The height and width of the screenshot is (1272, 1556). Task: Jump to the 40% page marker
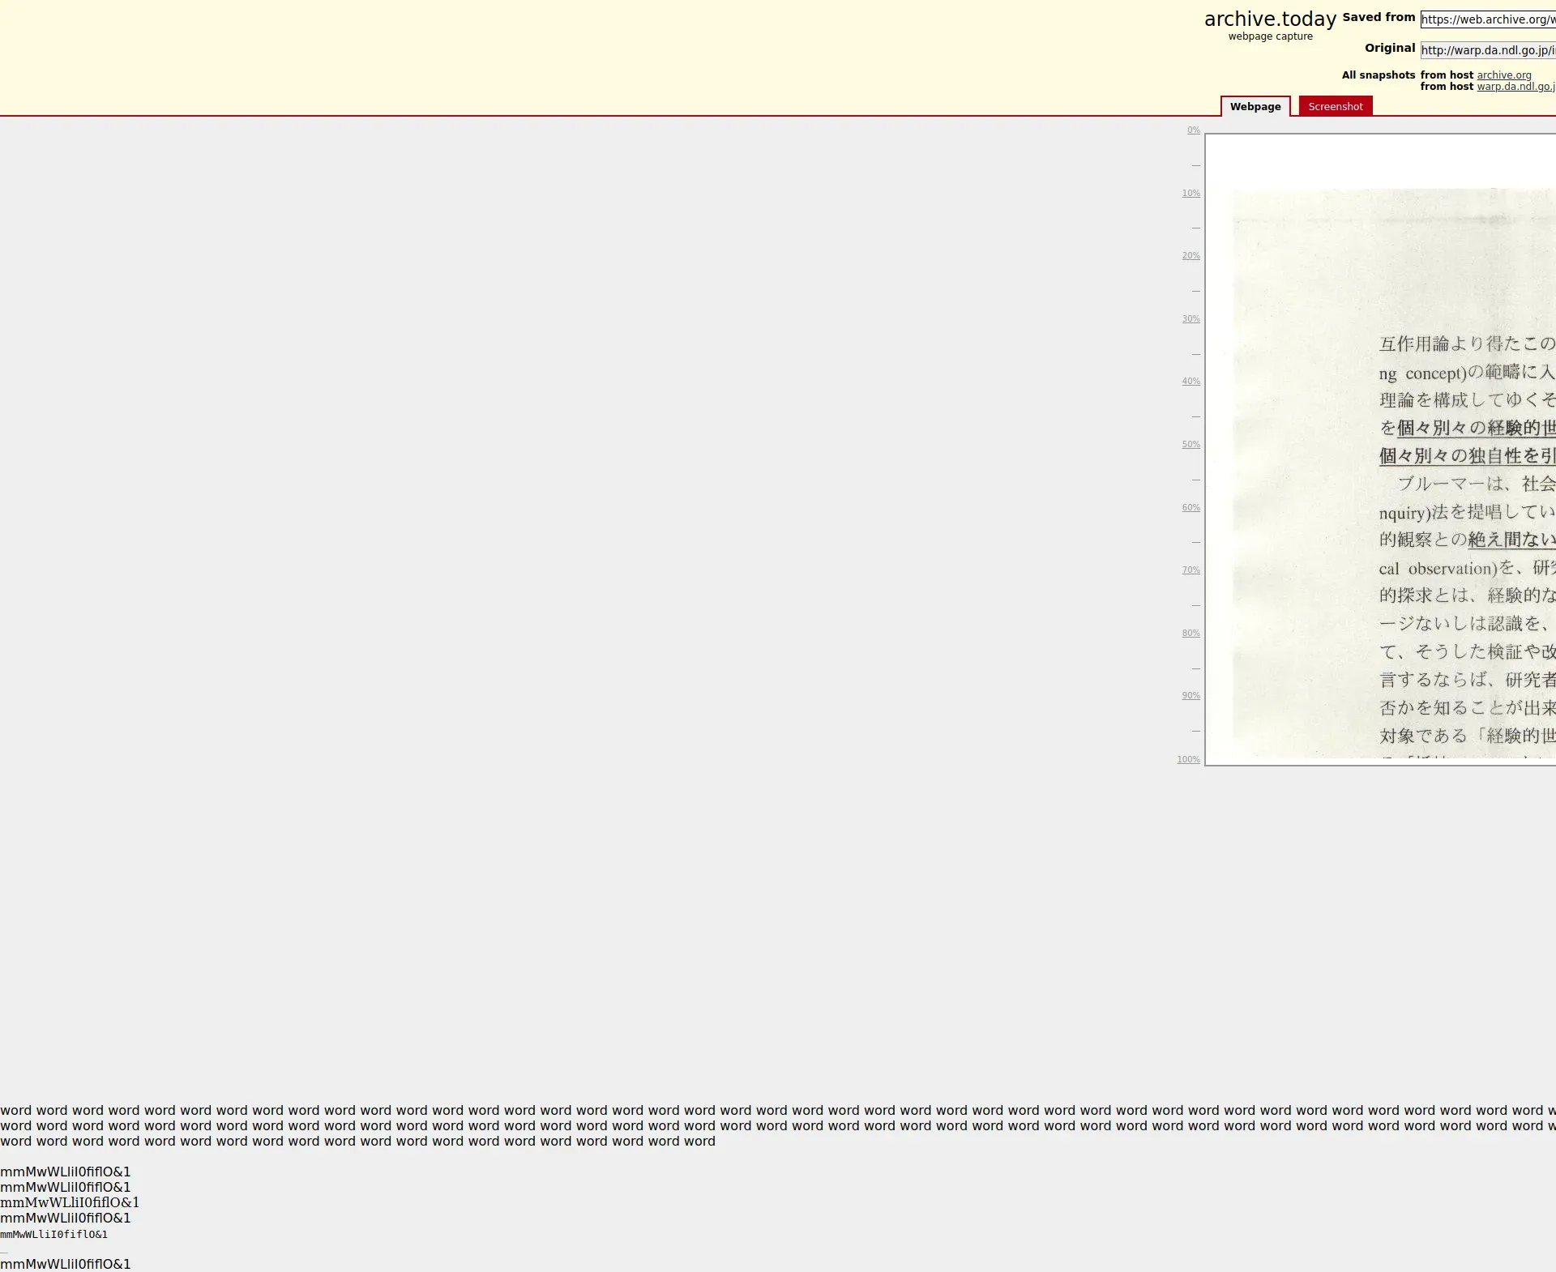click(x=1191, y=382)
